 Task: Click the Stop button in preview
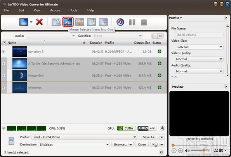pyautogui.click(x=180, y=150)
